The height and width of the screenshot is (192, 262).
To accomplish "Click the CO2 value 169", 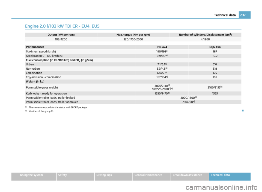I will pyautogui.click(x=215, y=77).
